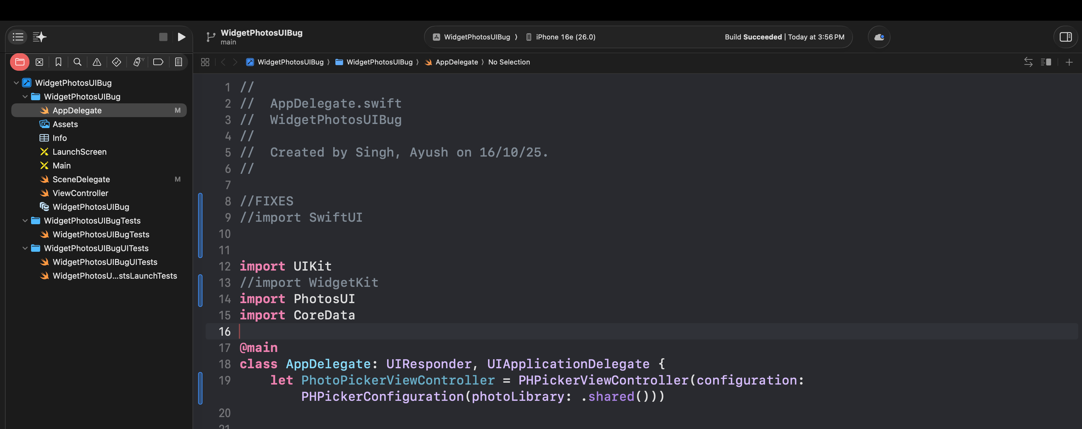The width and height of the screenshot is (1082, 429).
Task: Collapse the WidgetPhotosUIBugUITests folder
Action: [x=25, y=248]
